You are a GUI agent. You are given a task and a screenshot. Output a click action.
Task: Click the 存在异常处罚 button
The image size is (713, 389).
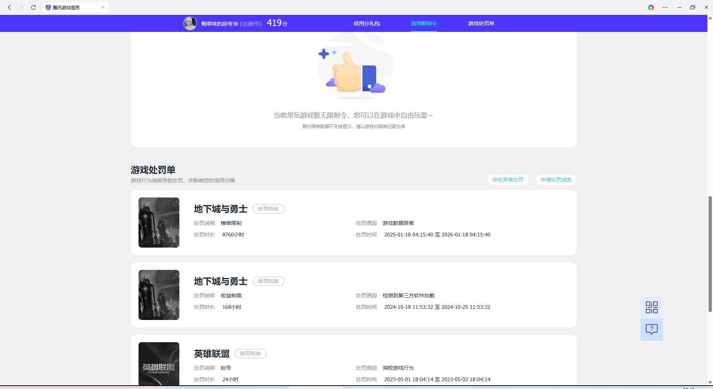pyautogui.click(x=507, y=180)
